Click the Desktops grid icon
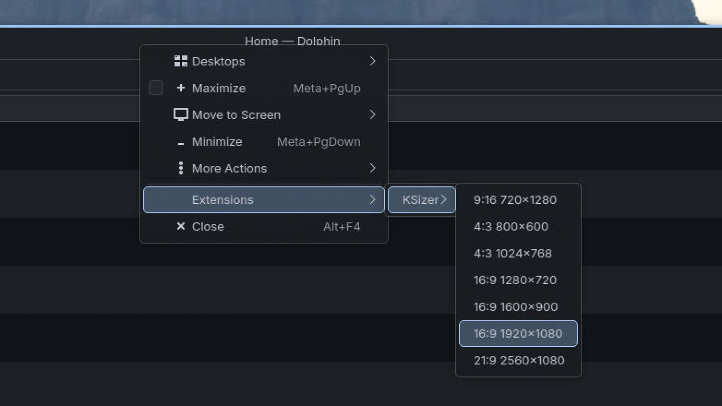The image size is (722, 406). pyautogui.click(x=180, y=61)
